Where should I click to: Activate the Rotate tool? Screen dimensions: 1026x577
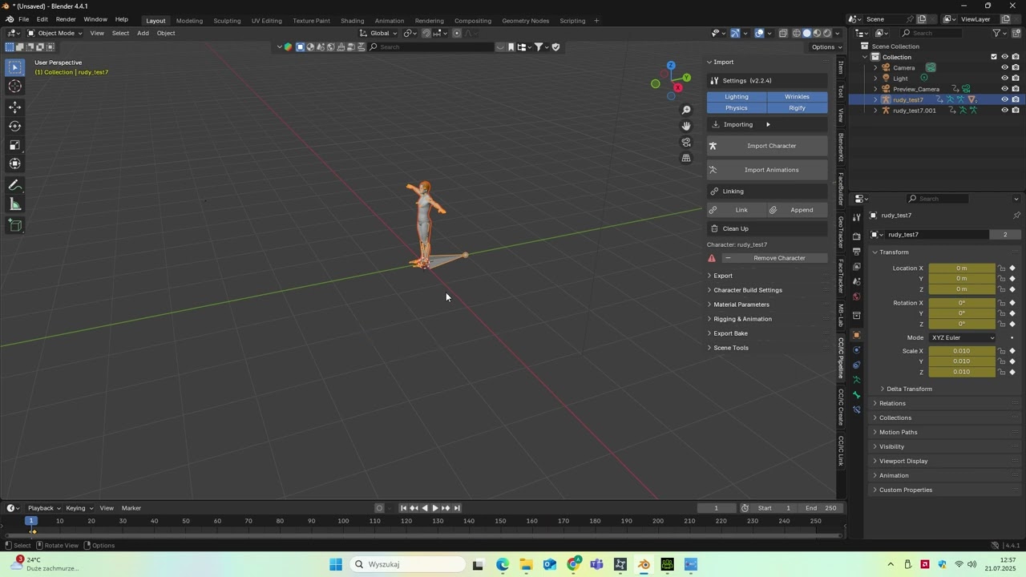(15, 126)
